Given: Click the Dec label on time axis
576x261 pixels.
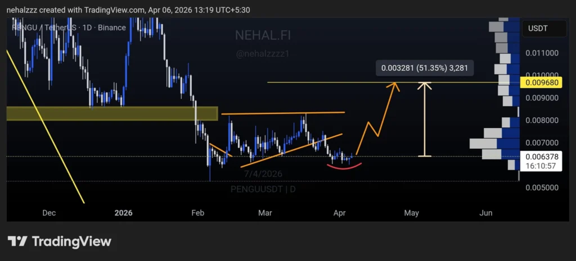Looking at the screenshot, I should point(49,213).
